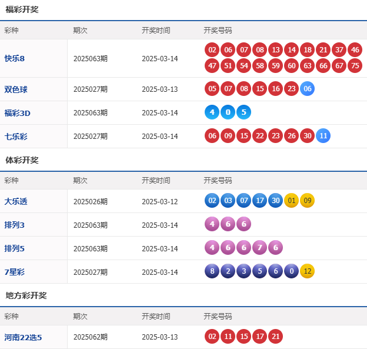Screen dimensions: 367x349
Task: Open the 7星彩 lottery link
Action: (15, 272)
